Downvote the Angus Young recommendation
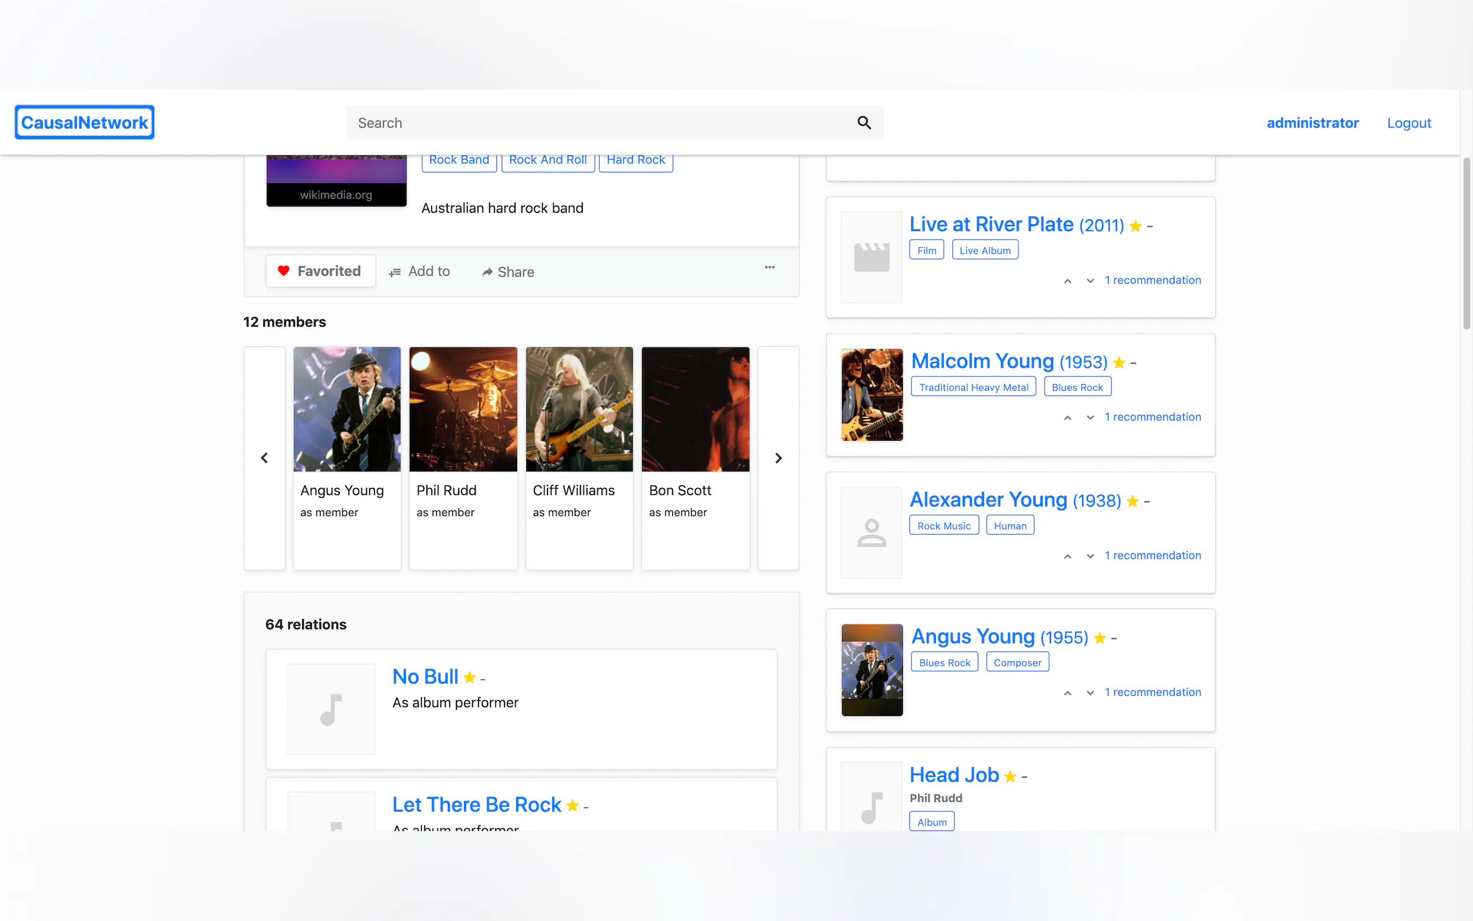1473x921 pixels. [1090, 693]
